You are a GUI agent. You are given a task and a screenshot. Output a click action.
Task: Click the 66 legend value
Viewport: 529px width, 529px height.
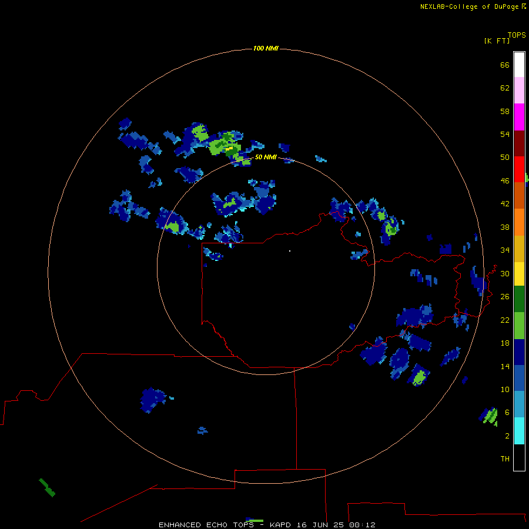(505, 65)
